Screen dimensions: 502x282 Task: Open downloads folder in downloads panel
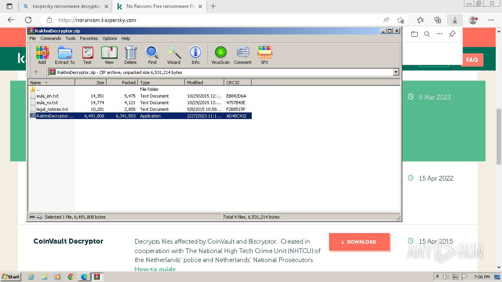[x=415, y=34]
